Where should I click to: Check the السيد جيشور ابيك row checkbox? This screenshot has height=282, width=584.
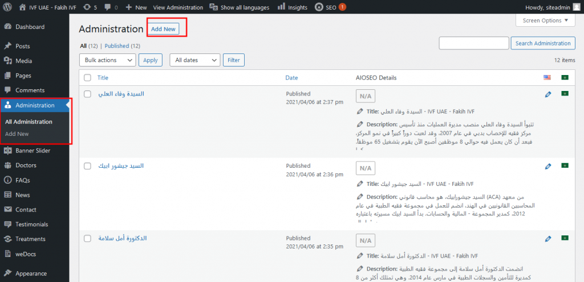click(x=87, y=166)
